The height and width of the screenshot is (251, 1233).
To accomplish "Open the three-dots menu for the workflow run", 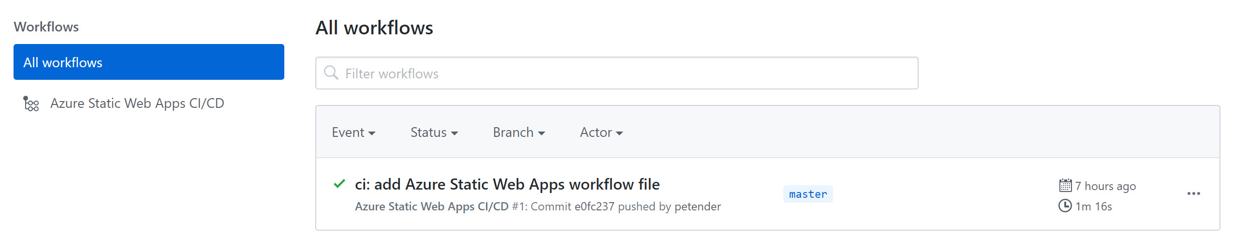I will (x=1193, y=193).
